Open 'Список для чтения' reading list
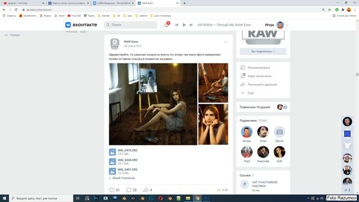 (x=344, y=16)
